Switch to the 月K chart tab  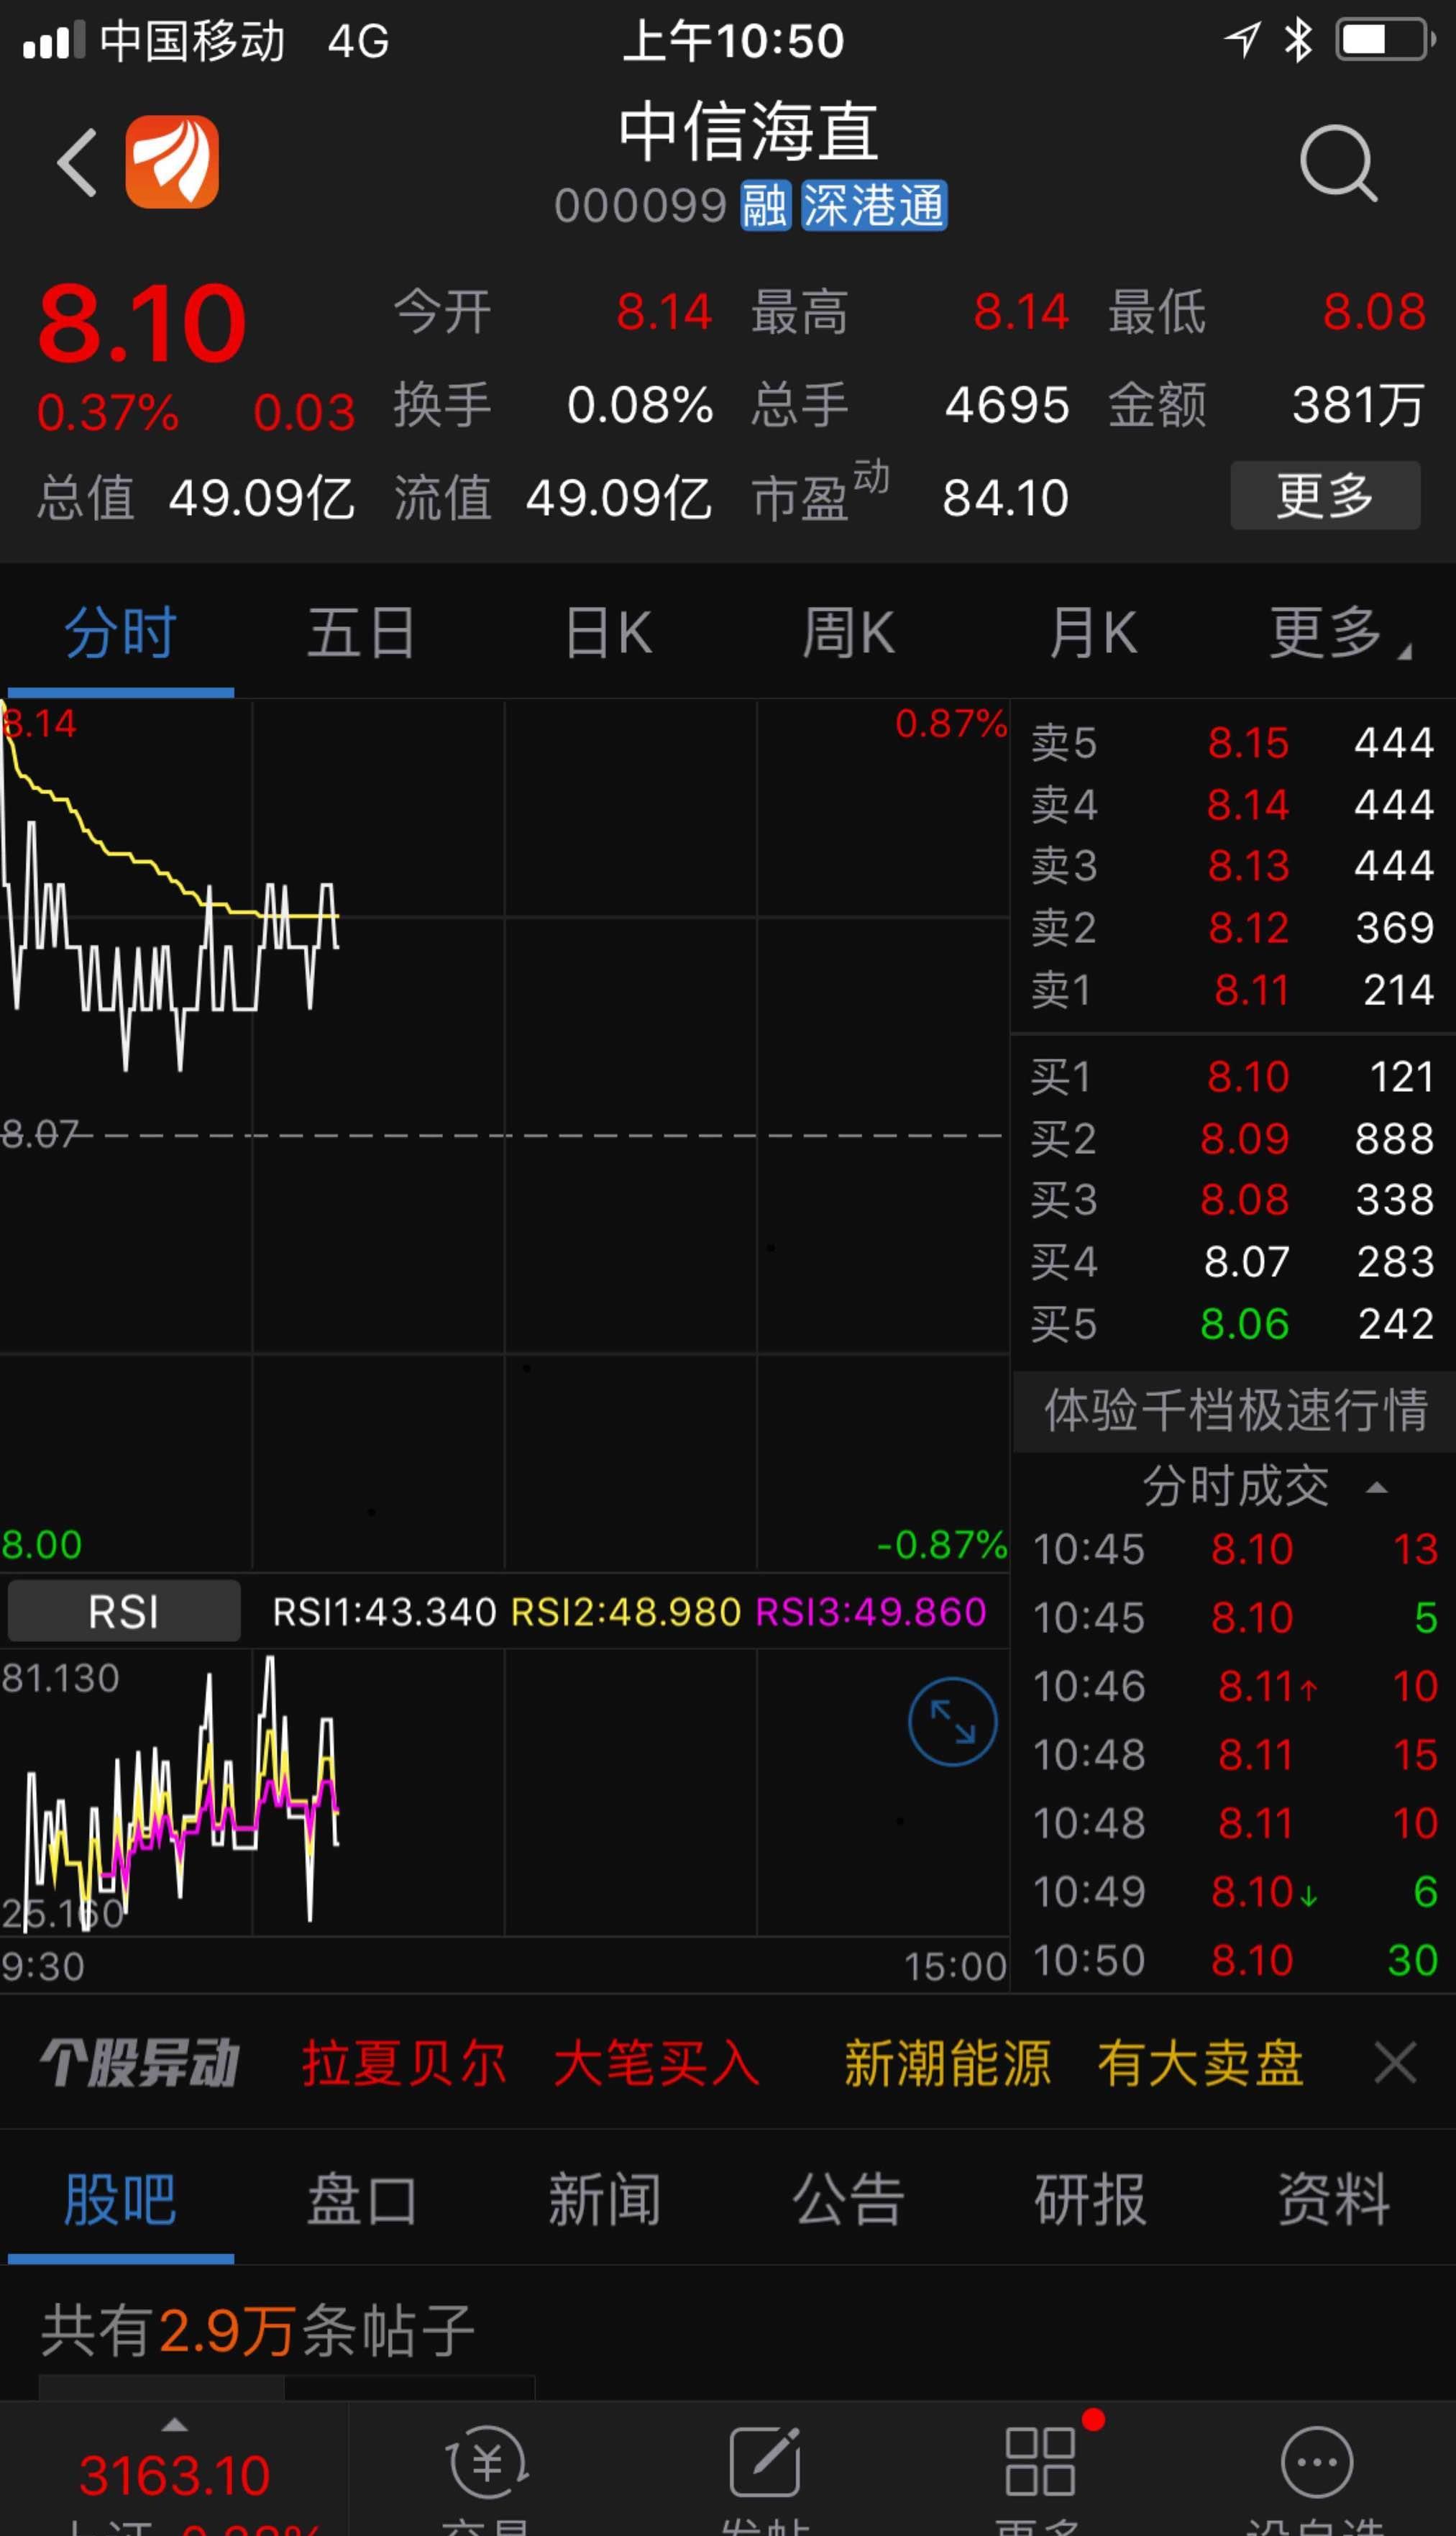point(1093,633)
